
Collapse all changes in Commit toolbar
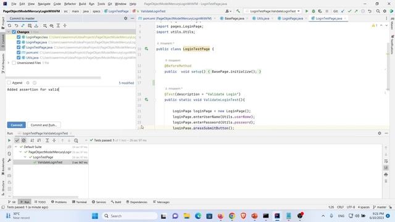pos(65,26)
